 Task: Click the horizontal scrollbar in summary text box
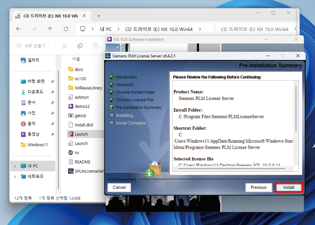click(232, 169)
